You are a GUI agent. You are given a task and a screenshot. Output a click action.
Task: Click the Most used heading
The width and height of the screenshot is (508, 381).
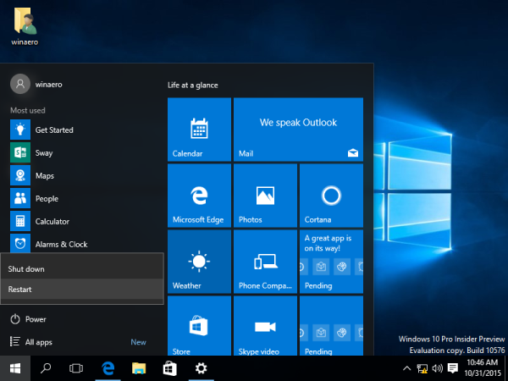click(28, 110)
